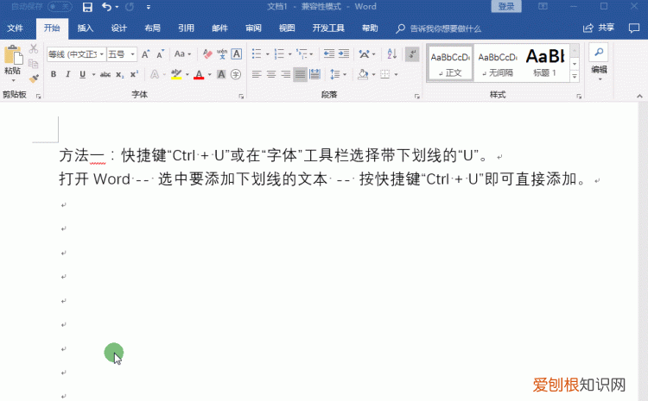
Task: Click the word 'Word' in second line
Action: coord(111,179)
